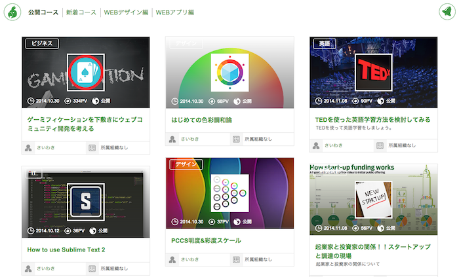Click the TEDx logo icon
This screenshot has width=459, height=277.
tap(373, 72)
